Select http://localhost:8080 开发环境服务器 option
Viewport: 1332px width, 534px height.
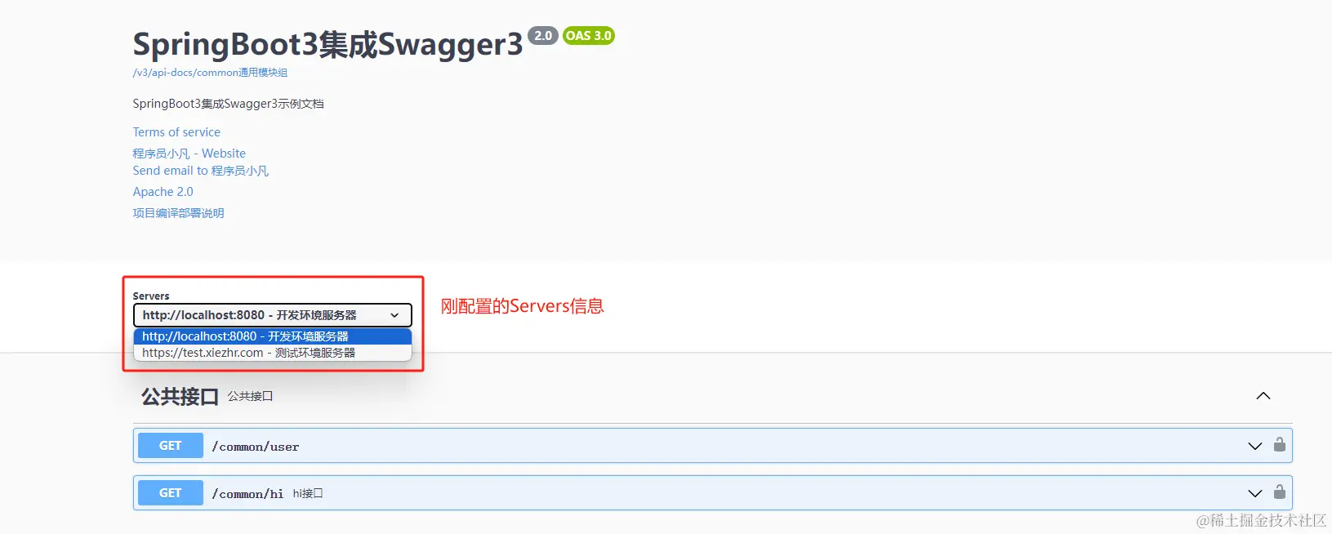273,336
